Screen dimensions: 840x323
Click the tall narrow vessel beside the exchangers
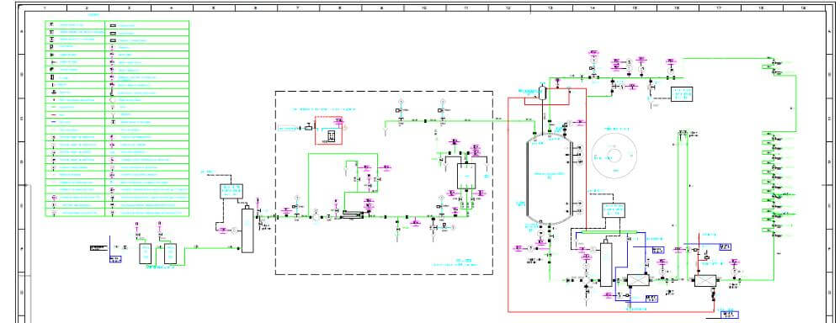click(x=606, y=264)
